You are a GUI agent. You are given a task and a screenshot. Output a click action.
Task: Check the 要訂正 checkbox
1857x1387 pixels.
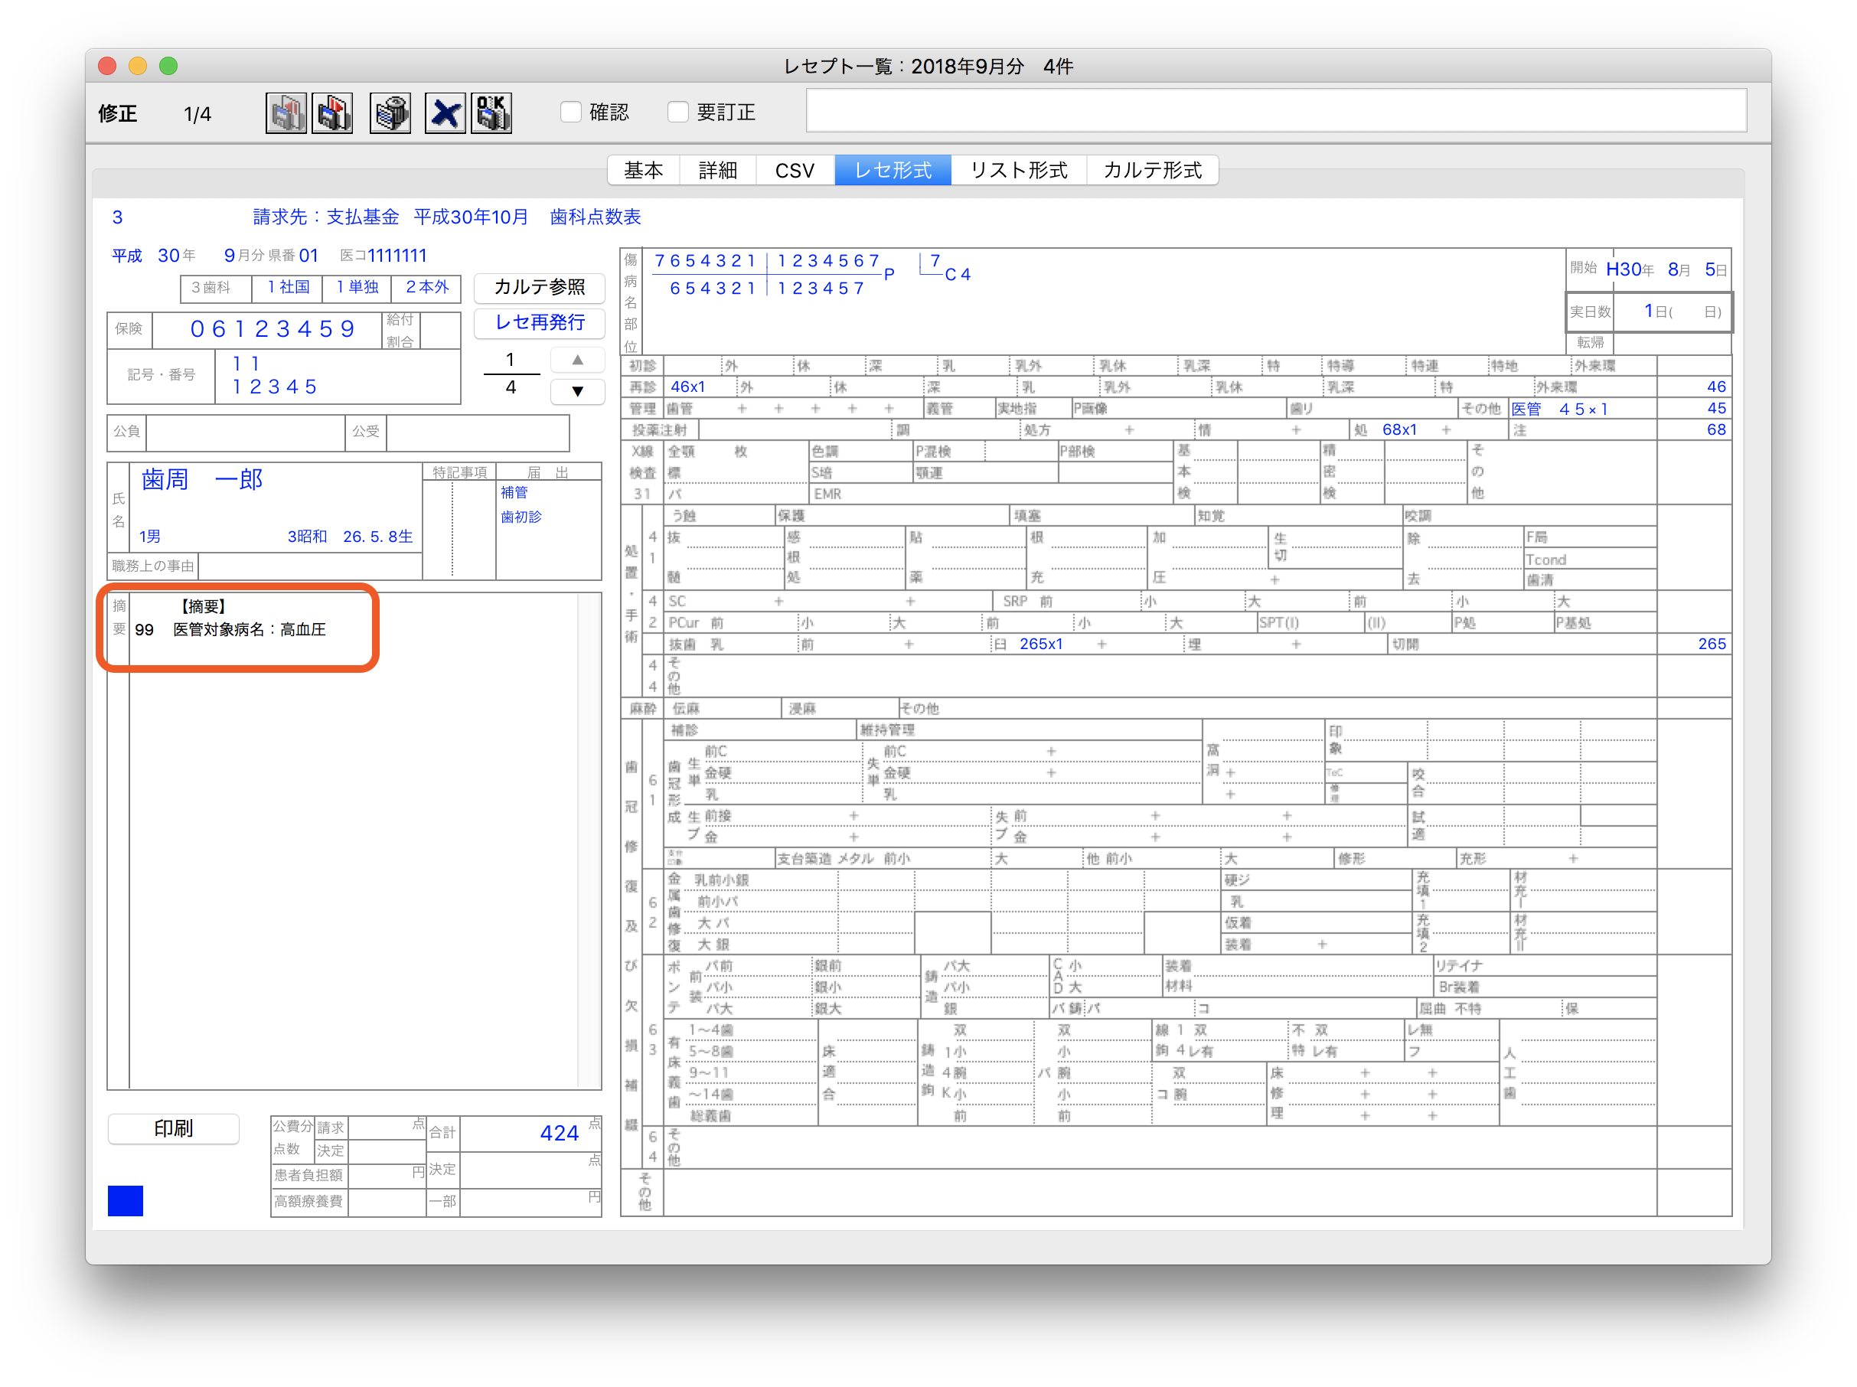pos(678,113)
